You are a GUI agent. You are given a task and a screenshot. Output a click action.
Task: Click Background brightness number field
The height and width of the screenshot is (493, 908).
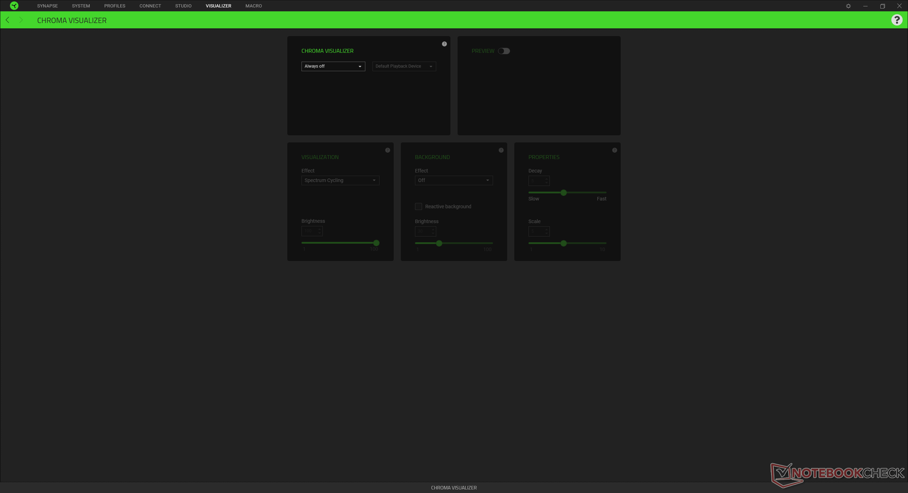click(x=425, y=231)
